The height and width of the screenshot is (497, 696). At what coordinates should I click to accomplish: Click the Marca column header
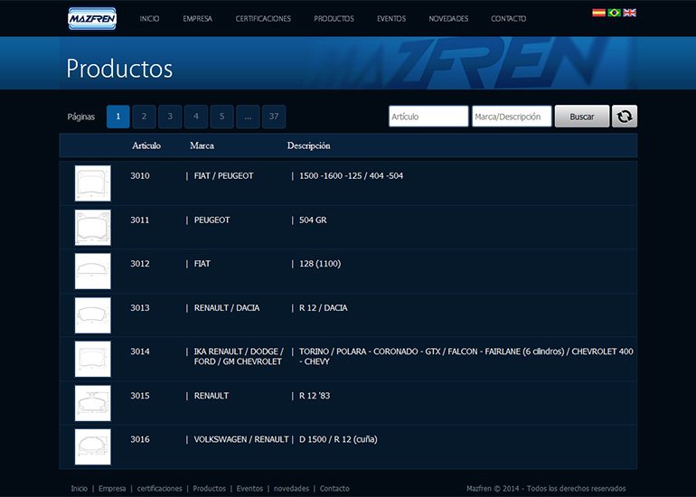click(x=202, y=145)
